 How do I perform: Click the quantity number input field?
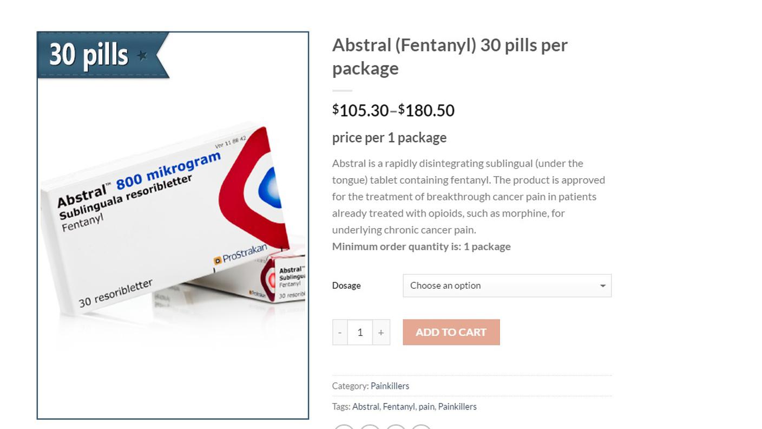(x=360, y=333)
